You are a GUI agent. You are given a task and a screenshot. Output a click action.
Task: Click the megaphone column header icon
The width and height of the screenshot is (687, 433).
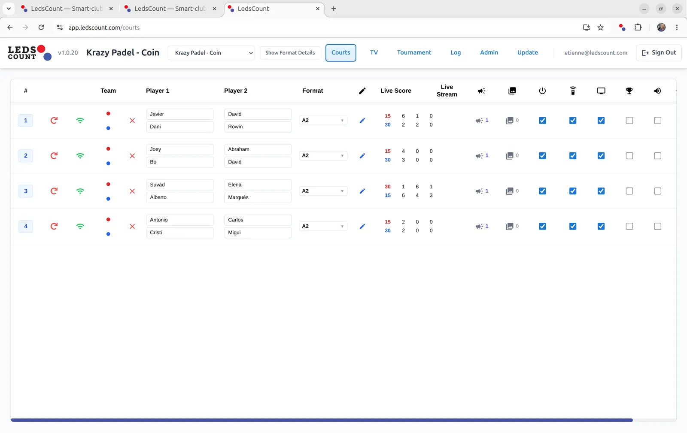point(482,91)
